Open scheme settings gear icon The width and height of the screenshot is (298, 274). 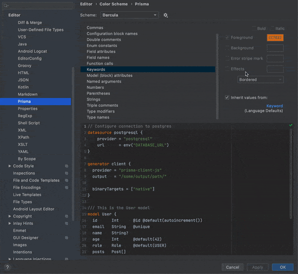coord(166,15)
